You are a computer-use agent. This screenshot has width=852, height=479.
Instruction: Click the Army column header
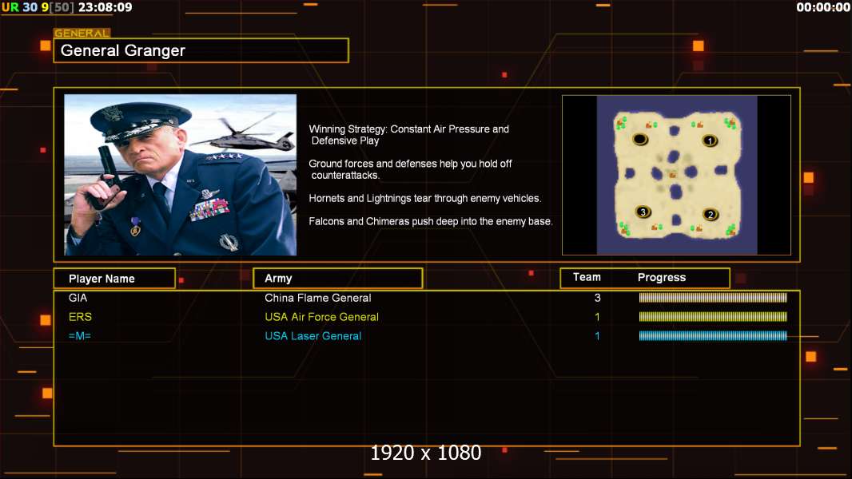click(338, 279)
